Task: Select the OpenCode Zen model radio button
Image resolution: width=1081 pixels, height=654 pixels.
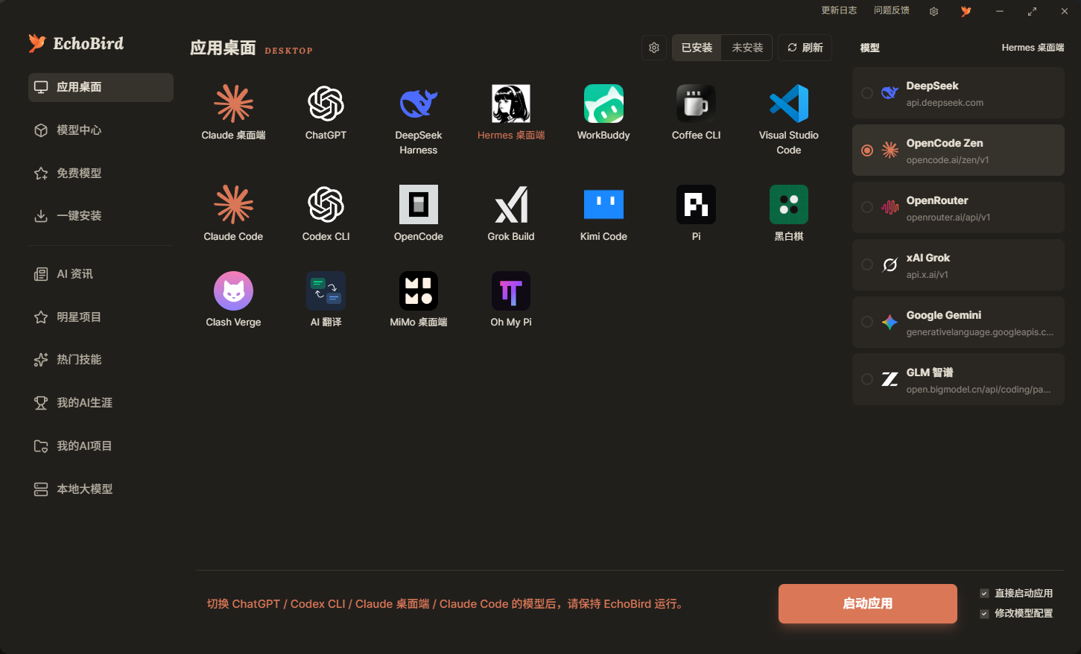Action: (867, 150)
